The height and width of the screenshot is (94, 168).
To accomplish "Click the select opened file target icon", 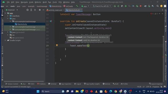I will point(28,10).
